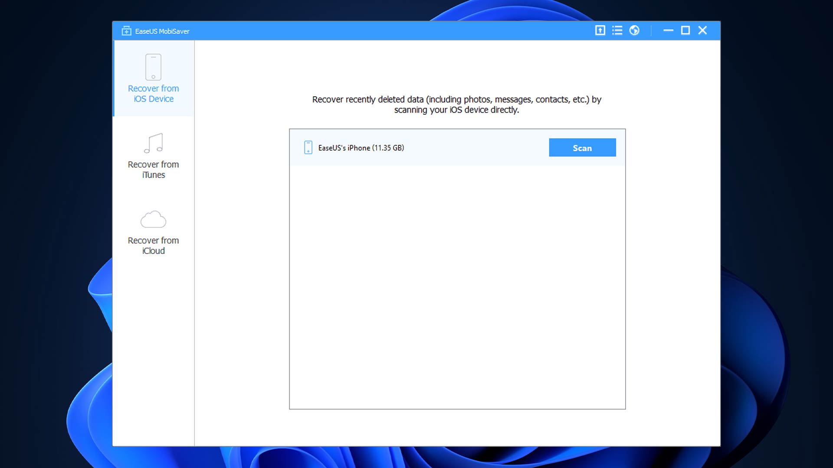Minimize the EaseUS MobiSaver window
Viewport: 833px width, 468px height.
[x=668, y=30]
